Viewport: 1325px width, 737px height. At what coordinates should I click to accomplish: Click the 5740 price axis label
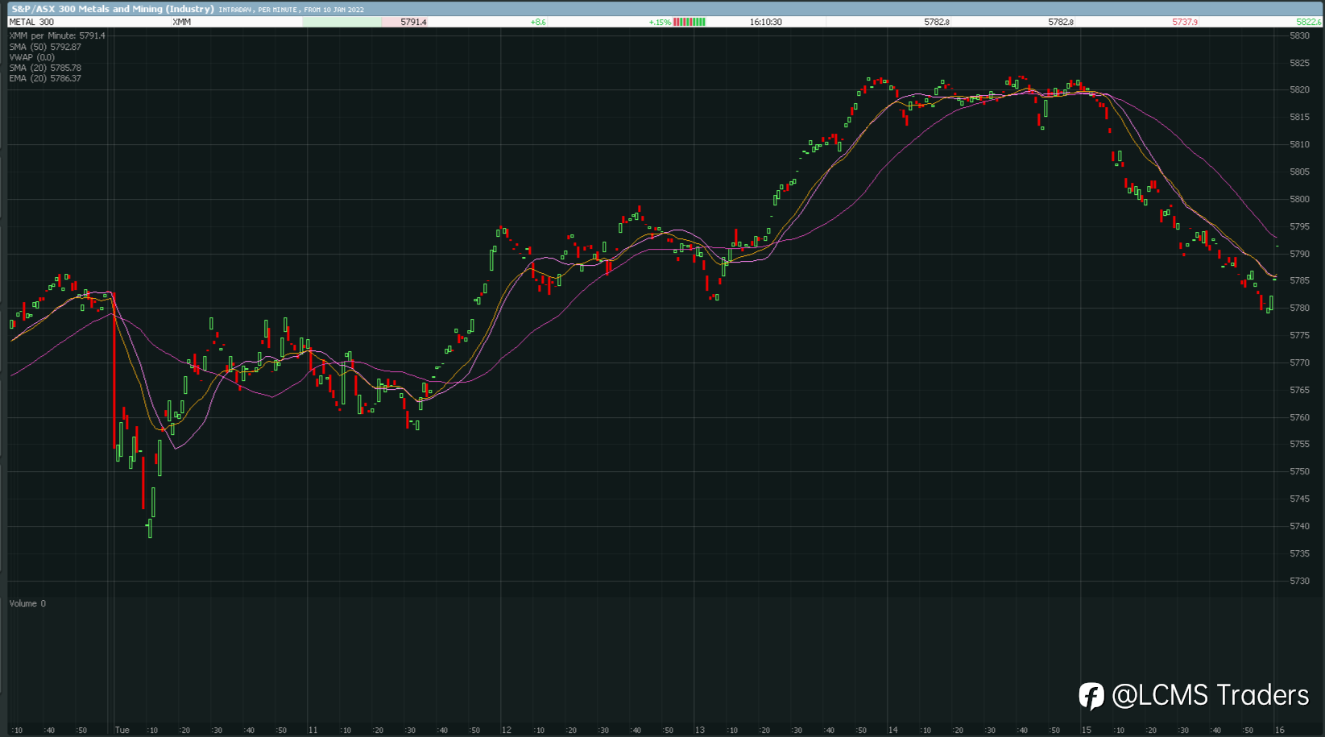tap(1299, 526)
